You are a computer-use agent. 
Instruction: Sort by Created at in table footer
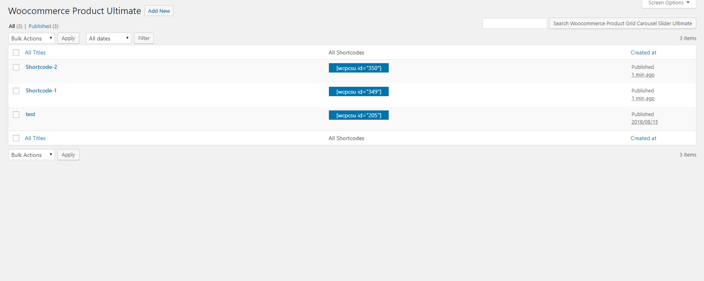point(643,138)
